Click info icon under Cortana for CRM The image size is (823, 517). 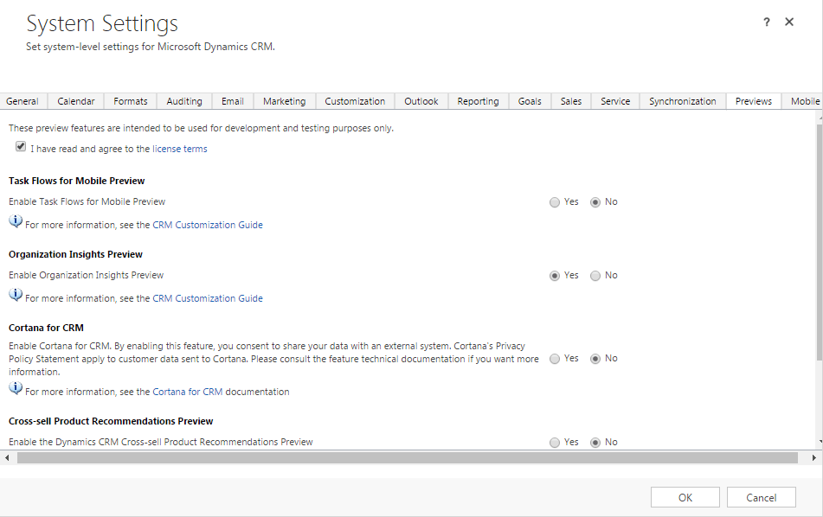point(16,388)
